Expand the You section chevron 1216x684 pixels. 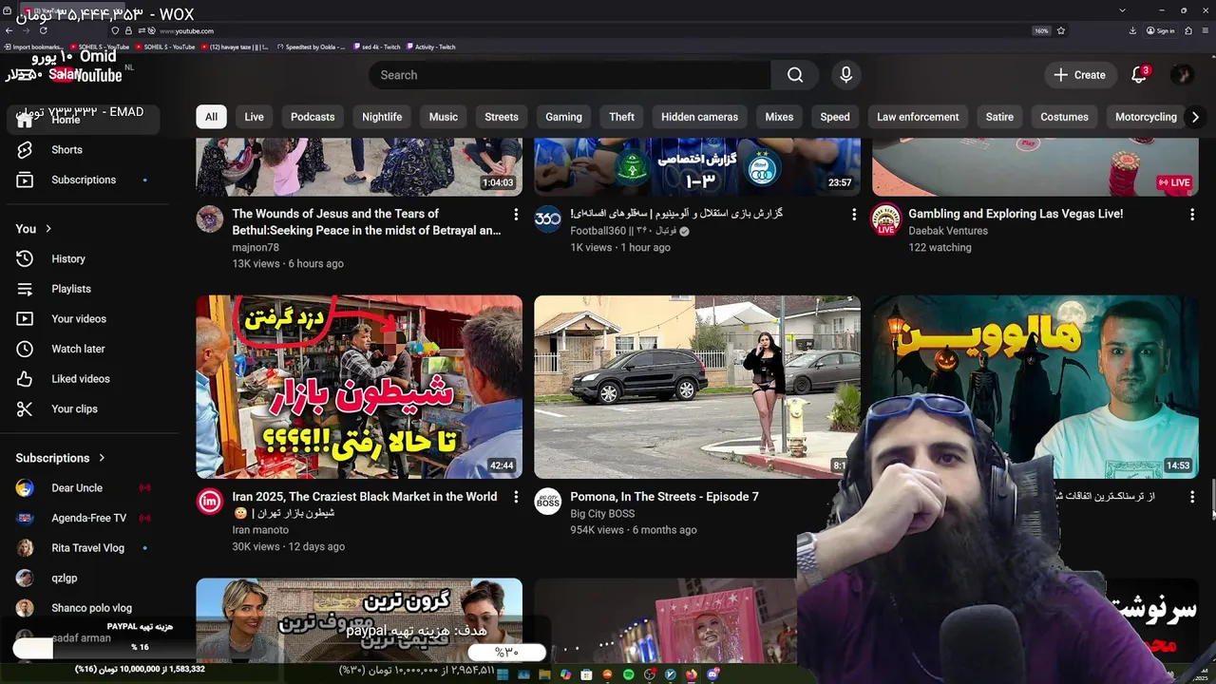tap(48, 229)
